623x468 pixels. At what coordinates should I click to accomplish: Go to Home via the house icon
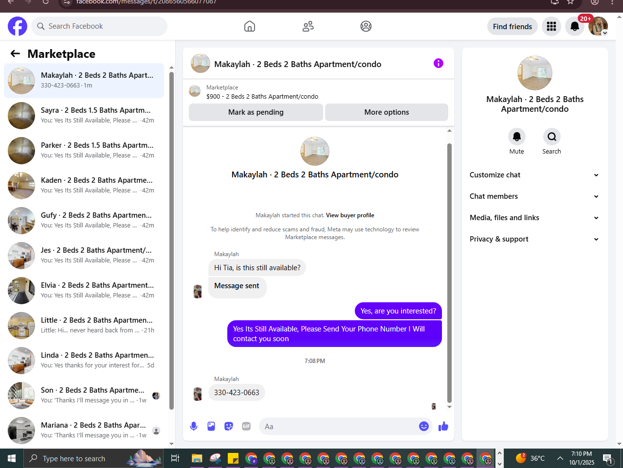(x=250, y=26)
